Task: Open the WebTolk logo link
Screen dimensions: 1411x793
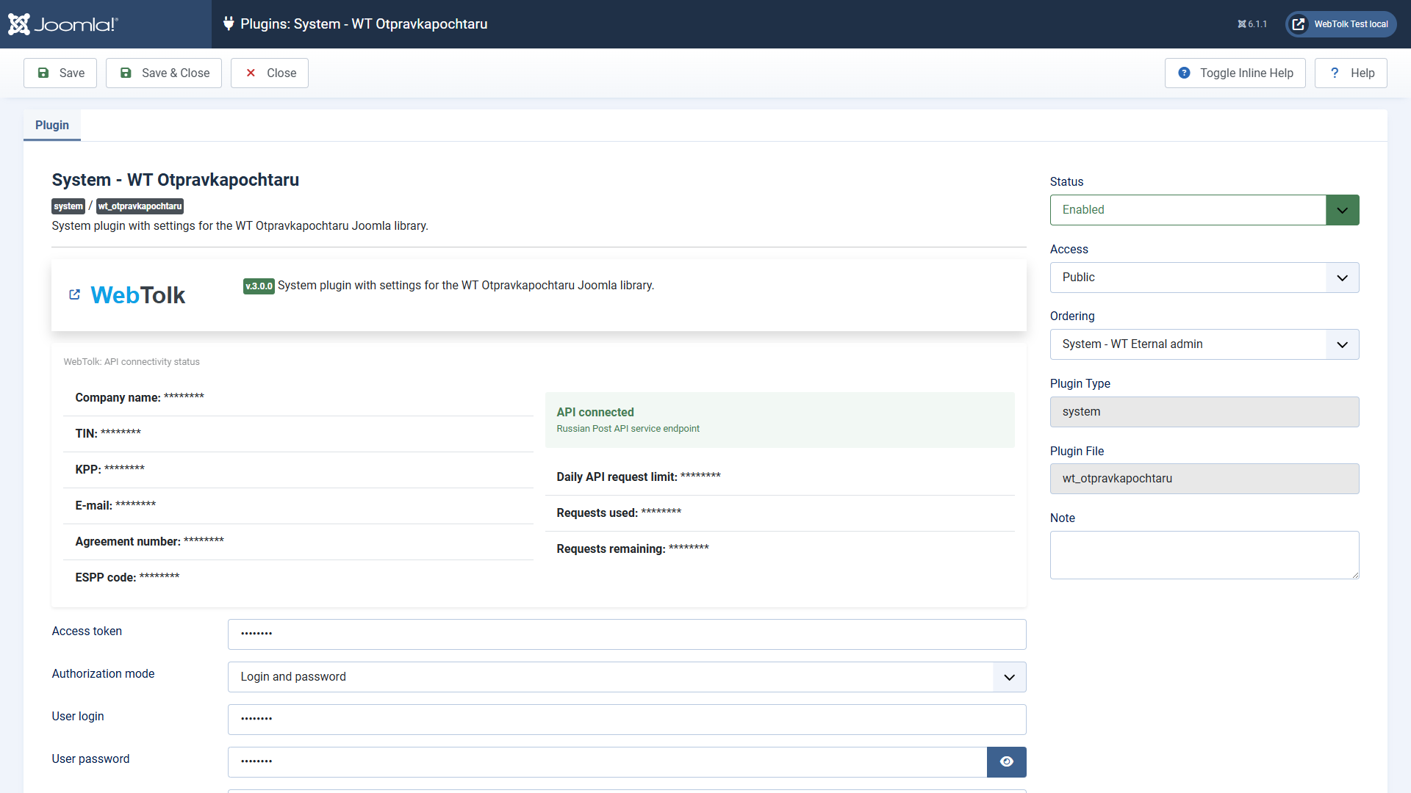Action: point(138,295)
